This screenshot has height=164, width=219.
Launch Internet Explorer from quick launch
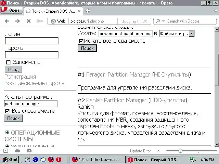pos(35,160)
